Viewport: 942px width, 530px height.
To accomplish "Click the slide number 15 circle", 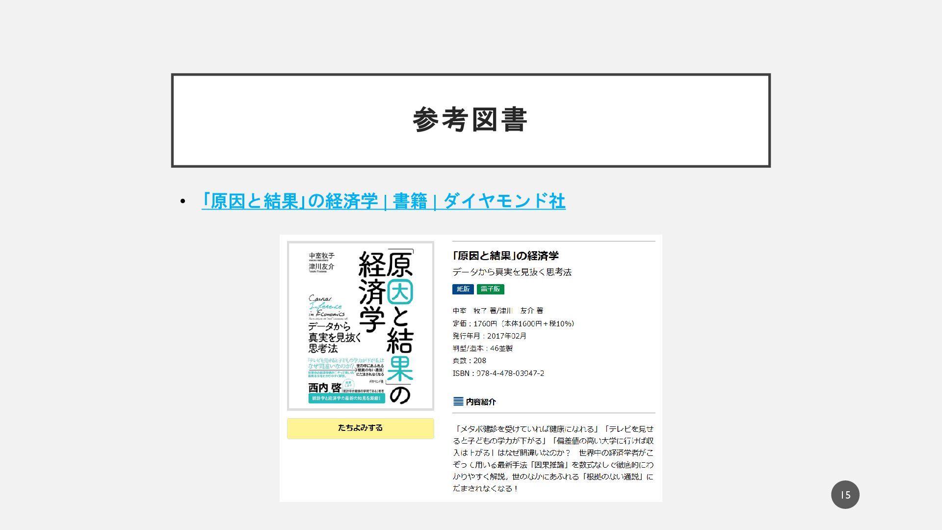I will [x=845, y=495].
